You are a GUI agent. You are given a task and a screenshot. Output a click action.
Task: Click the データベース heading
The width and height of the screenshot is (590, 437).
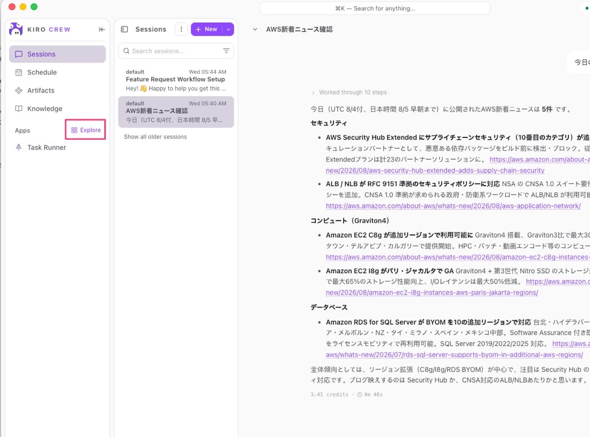tap(329, 307)
